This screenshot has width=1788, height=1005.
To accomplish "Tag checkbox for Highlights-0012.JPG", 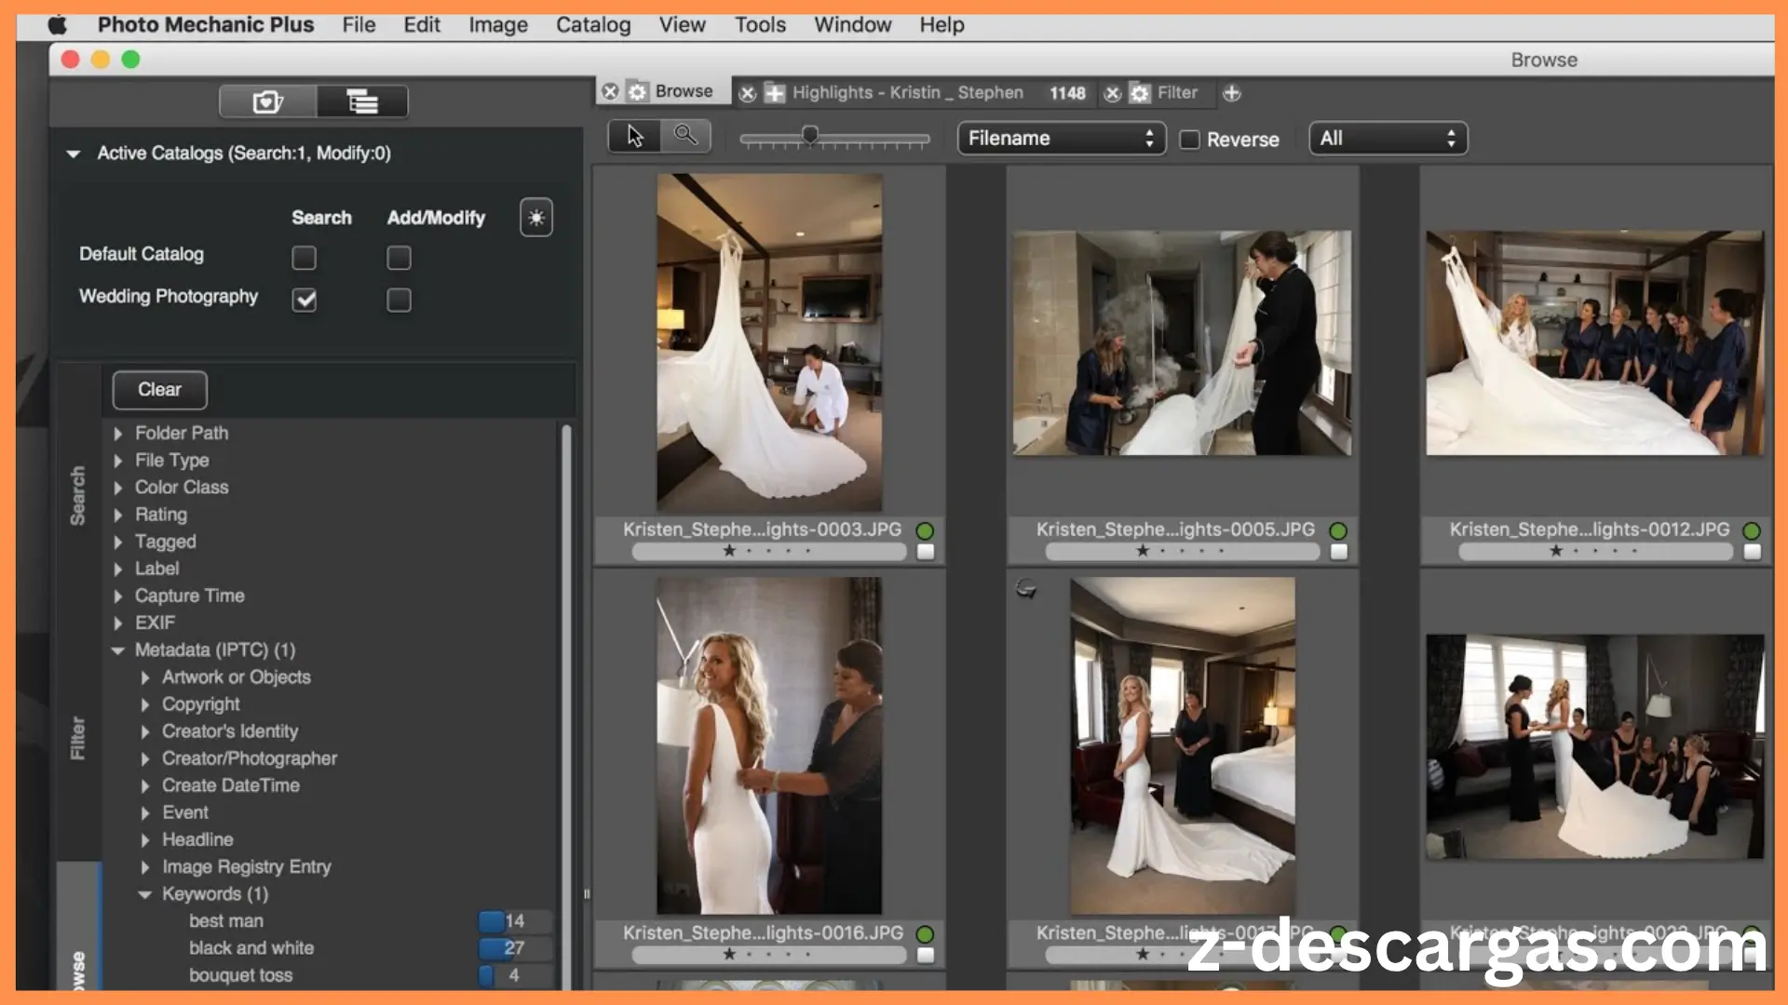I will click(1753, 552).
